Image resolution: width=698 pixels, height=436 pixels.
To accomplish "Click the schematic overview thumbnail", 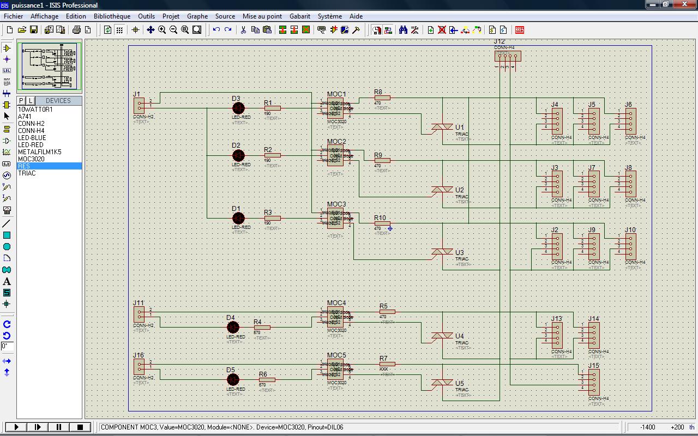I will 49,66.
